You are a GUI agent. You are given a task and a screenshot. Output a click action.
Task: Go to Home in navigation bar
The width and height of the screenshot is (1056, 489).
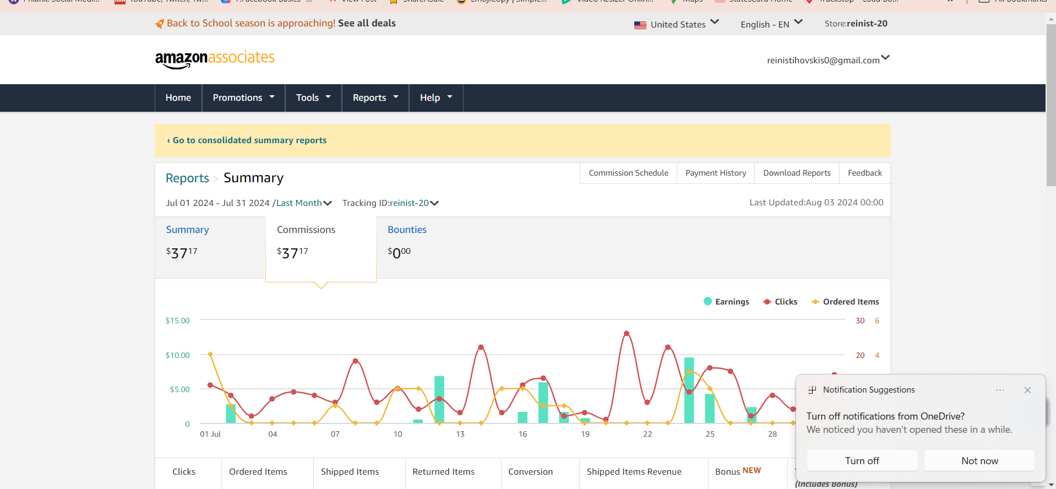tap(178, 97)
